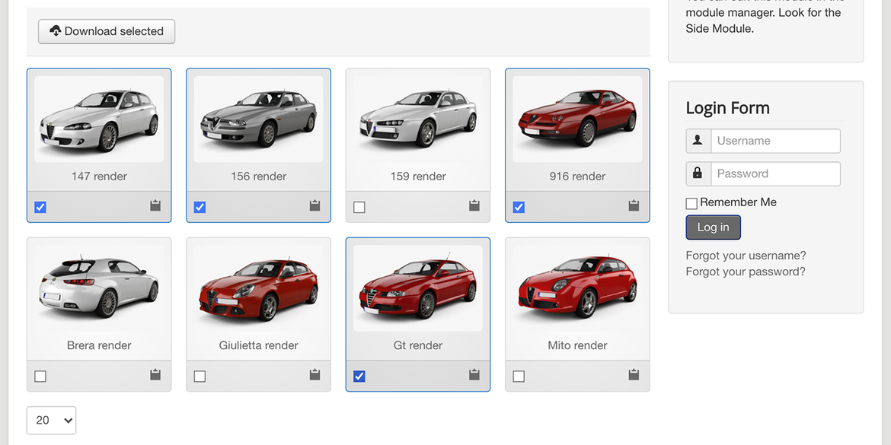Open the Forgot your username link
The height and width of the screenshot is (445, 891).
[x=746, y=256]
